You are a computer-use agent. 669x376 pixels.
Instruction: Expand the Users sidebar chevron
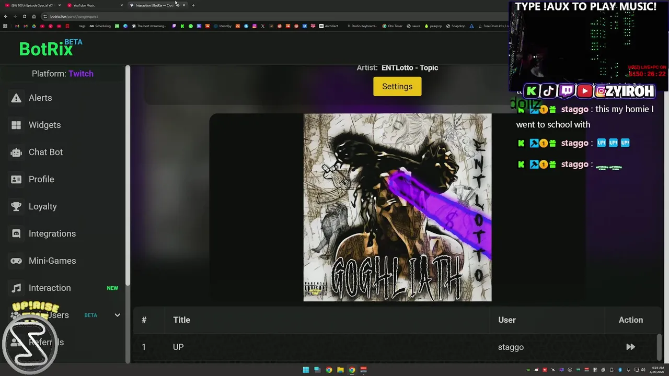tap(117, 315)
